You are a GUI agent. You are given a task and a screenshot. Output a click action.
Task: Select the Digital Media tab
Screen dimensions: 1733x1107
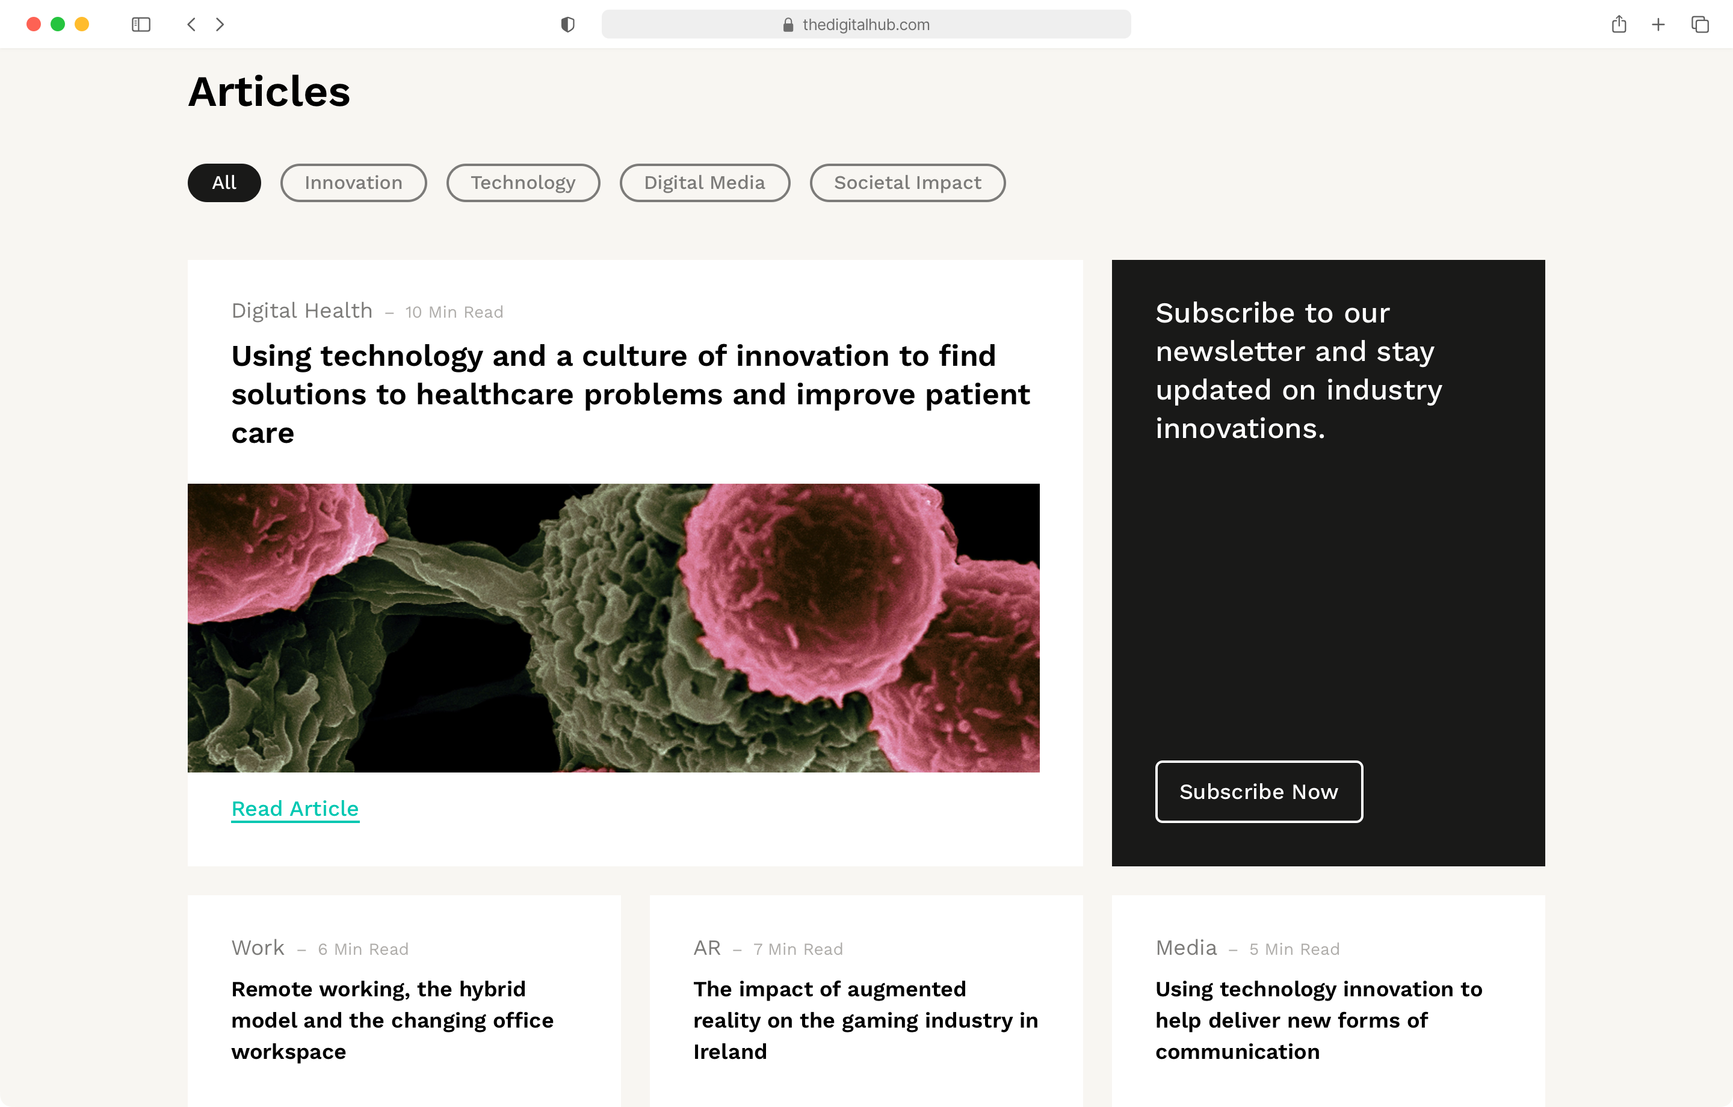(705, 182)
